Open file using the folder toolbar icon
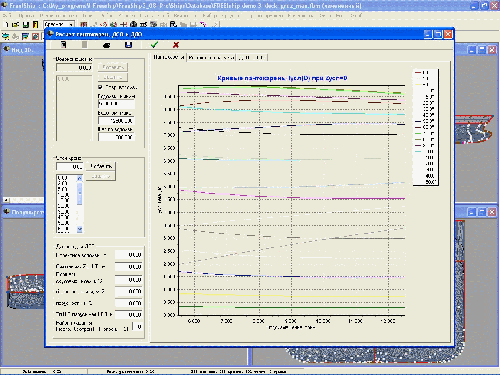The height and width of the screenshot is (375, 500). [15, 25]
